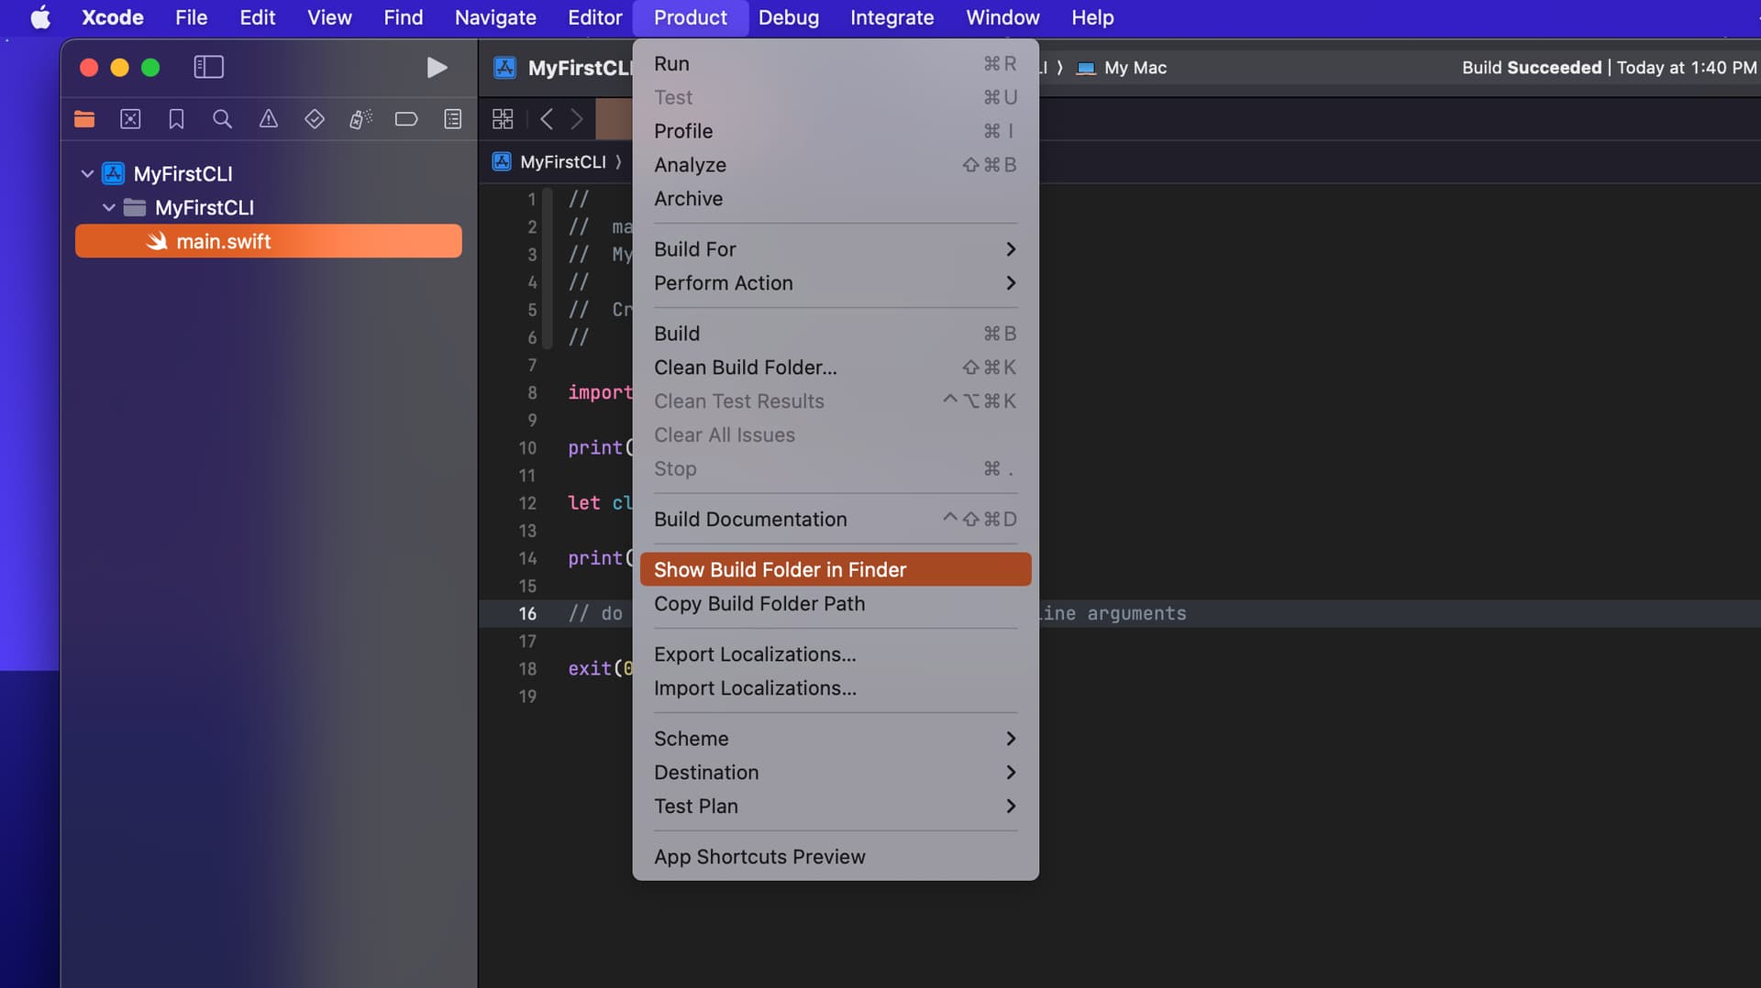Choose Profile from the Product menu
Viewport: 1761px width, 988px height.
click(836, 131)
